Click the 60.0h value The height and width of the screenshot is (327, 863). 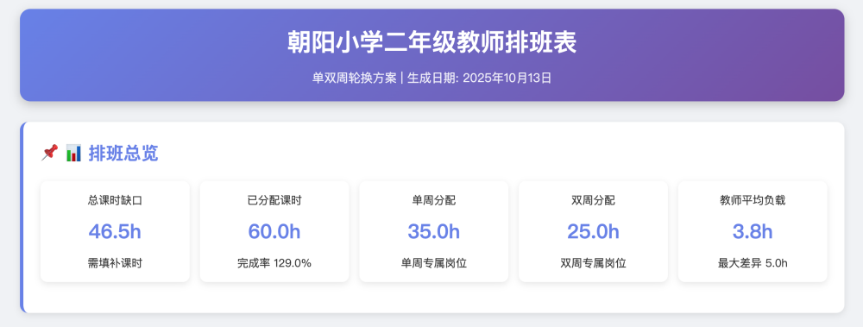274,231
